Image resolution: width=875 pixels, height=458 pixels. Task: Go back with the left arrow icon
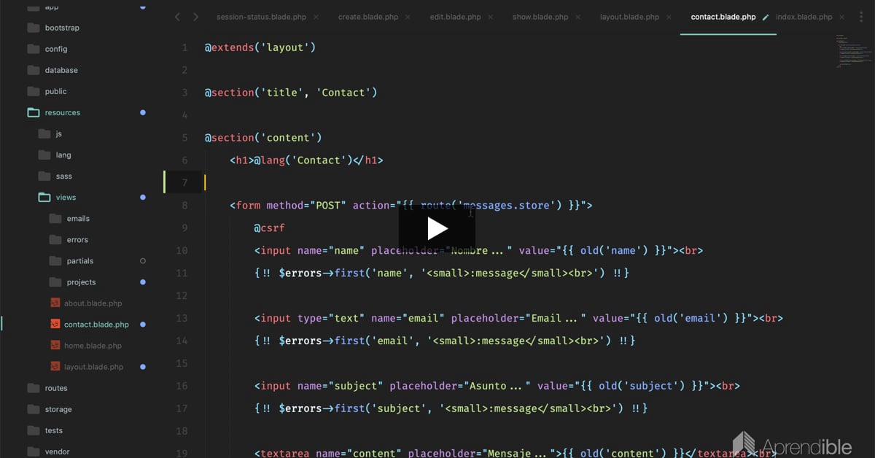[x=178, y=17]
